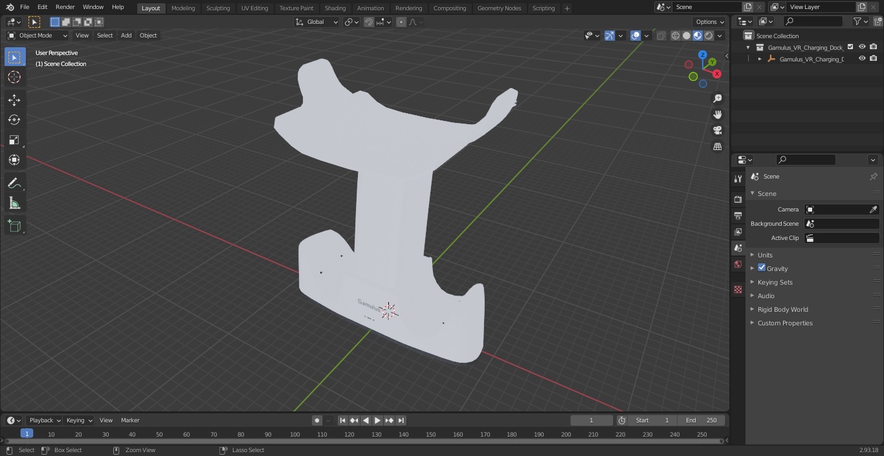Switch to rendered viewport shading
Viewport: 884px width, 456px height.
pyautogui.click(x=709, y=36)
